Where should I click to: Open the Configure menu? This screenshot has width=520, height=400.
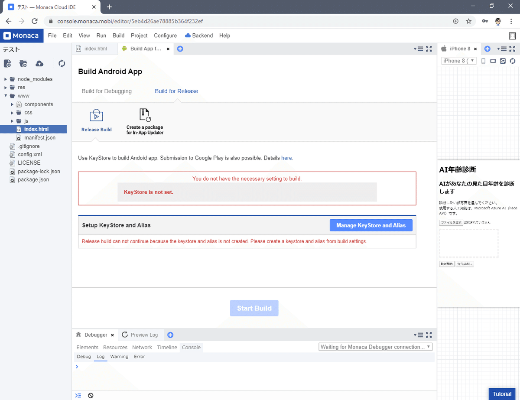pos(165,36)
